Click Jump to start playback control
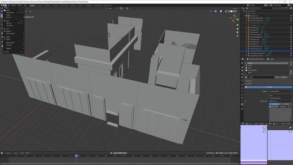Viewport: 293px width, 165px height. tap(114, 153)
